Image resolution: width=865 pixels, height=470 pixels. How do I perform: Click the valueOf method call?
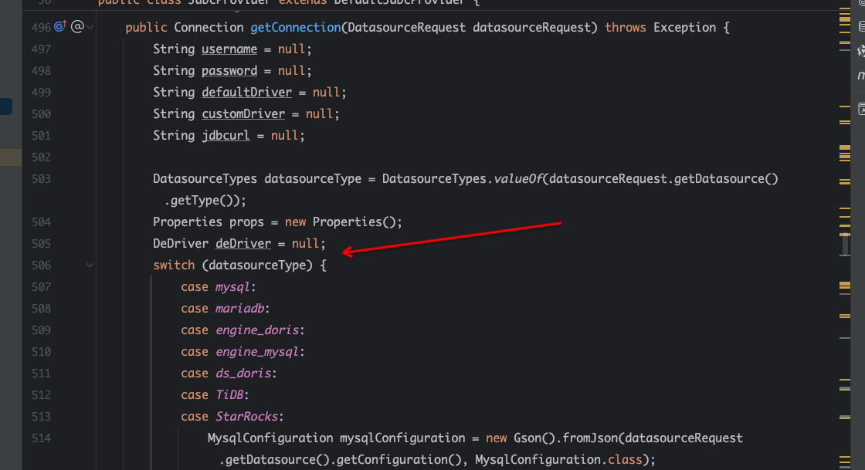[x=521, y=179]
